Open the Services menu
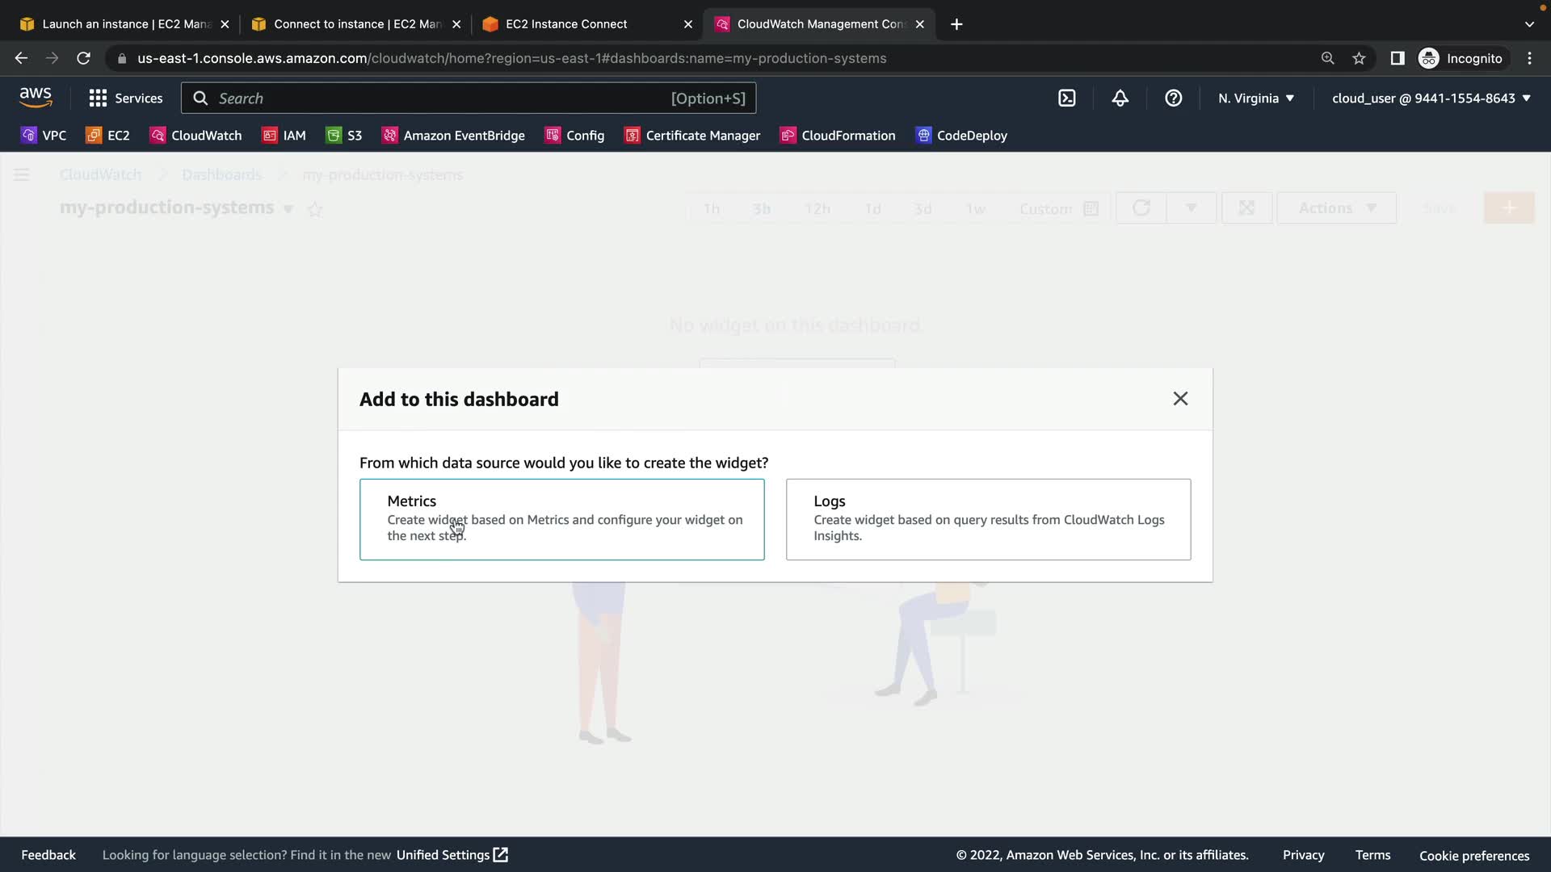 click(x=126, y=99)
